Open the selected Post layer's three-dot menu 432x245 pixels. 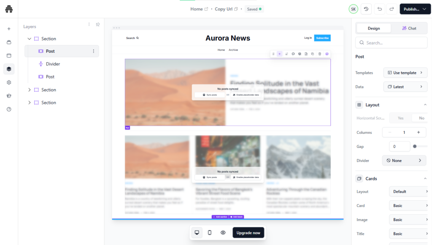[x=93, y=51]
